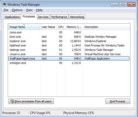Viewport: 138px width, 117px height.
Task: Click Show processes from all users button
Action: (31, 101)
